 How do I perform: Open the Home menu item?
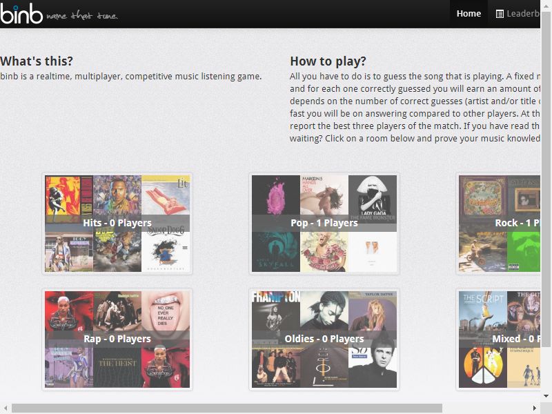[469, 14]
